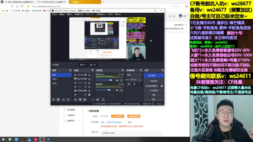Add a transition with the plus icon
Viewport: 253px width, 142px height.
click(x=129, y=84)
